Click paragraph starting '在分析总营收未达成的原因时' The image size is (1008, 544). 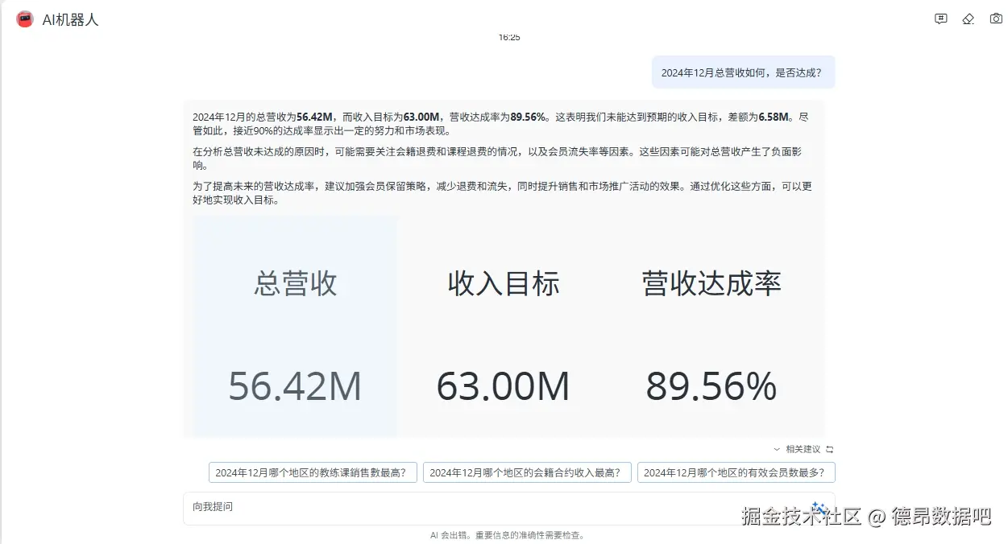coord(499,159)
